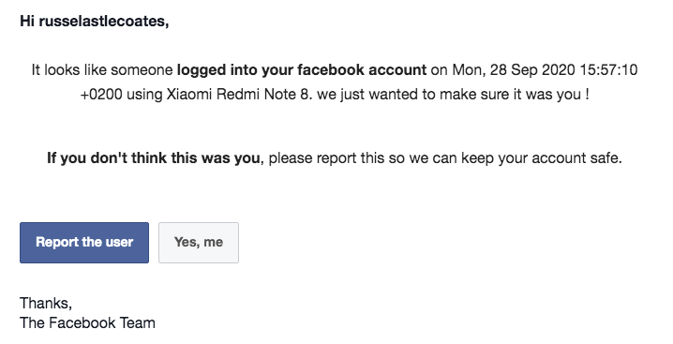Viewport: 673px width, 344px height.
Task: Click 'The Facebook Team' signature
Action: pyautogui.click(x=87, y=323)
